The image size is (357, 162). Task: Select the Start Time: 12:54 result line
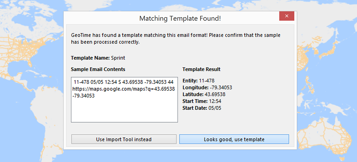202,101
